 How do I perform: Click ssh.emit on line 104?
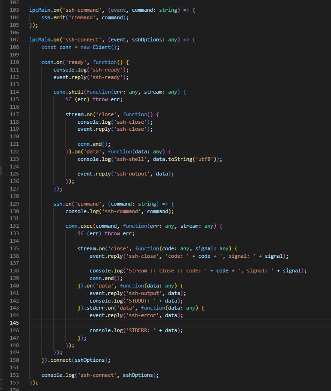(x=53, y=17)
